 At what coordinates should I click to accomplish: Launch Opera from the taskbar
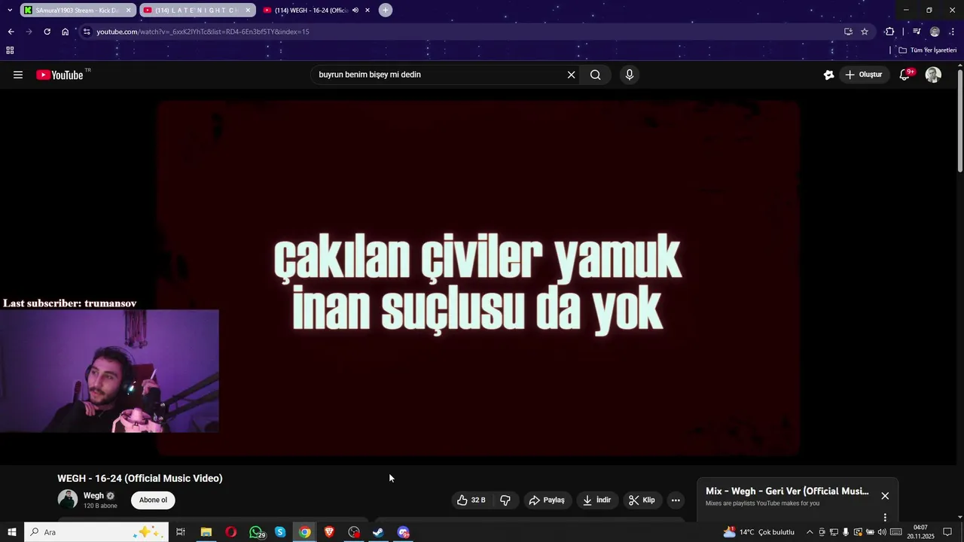230,532
